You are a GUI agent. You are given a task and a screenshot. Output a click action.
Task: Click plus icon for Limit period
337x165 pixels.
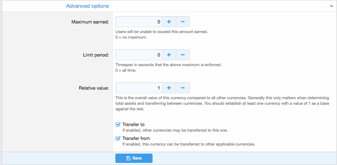tap(169, 55)
